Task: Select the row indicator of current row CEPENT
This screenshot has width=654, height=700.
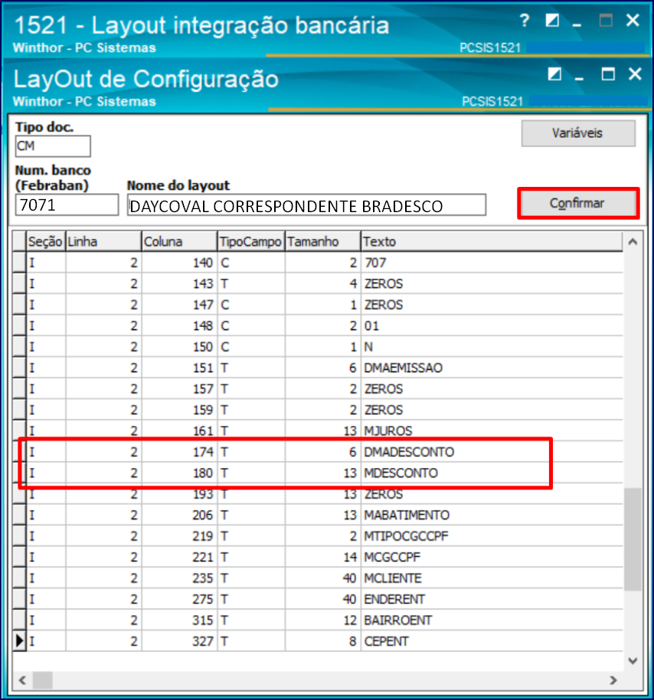Action: click(19, 641)
